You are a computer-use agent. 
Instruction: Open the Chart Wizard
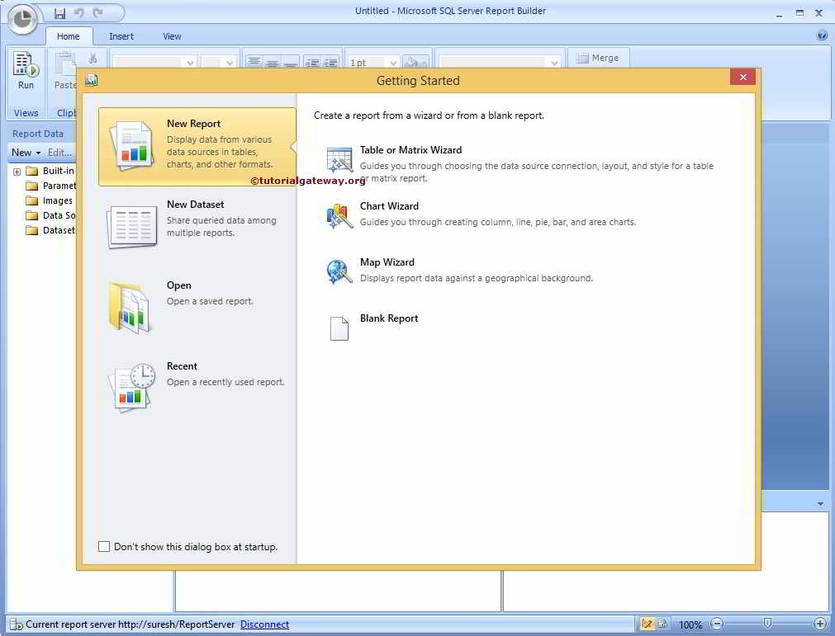click(x=388, y=206)
